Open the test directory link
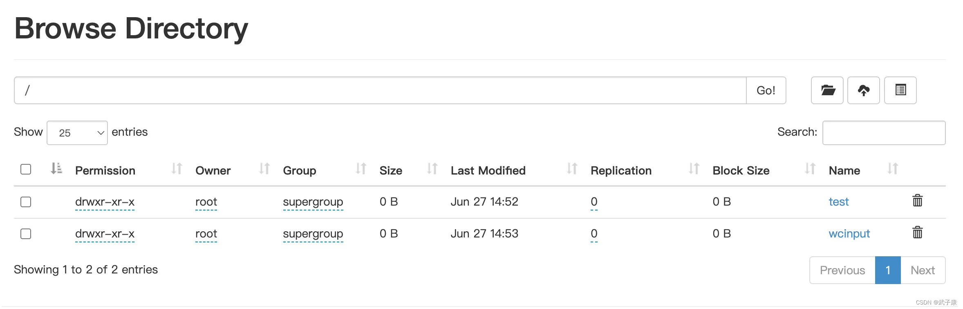The image size is (963, 309). point(839,202)
